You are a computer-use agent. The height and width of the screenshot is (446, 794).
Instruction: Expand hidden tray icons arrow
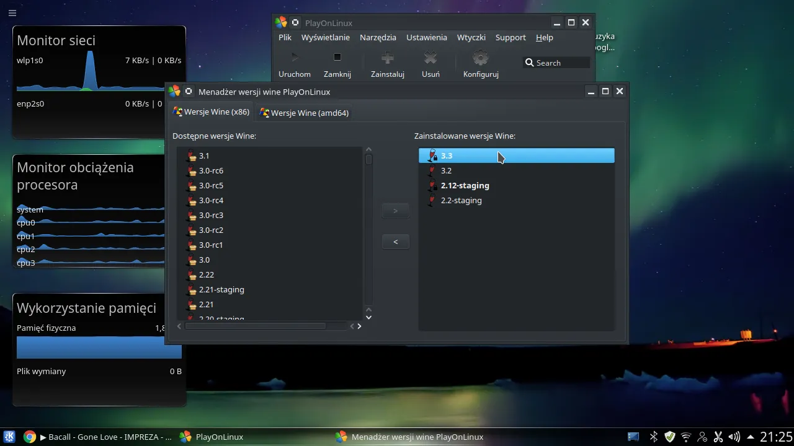[751, 437]
